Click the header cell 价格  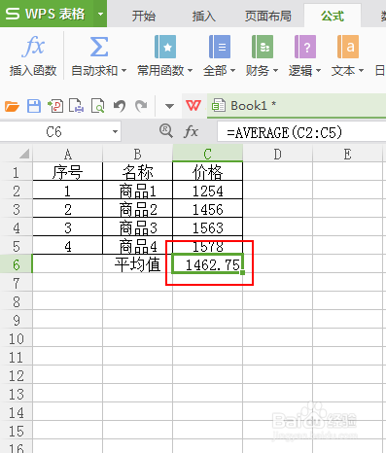coord(207,172)
